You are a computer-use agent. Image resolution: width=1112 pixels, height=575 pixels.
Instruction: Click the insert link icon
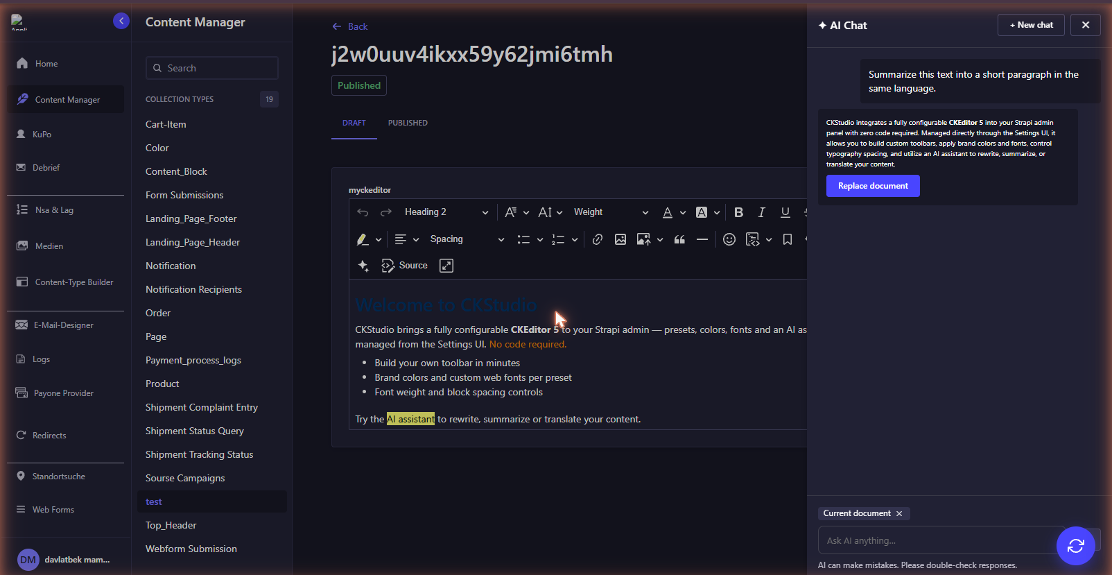click(x=597, y=239)
